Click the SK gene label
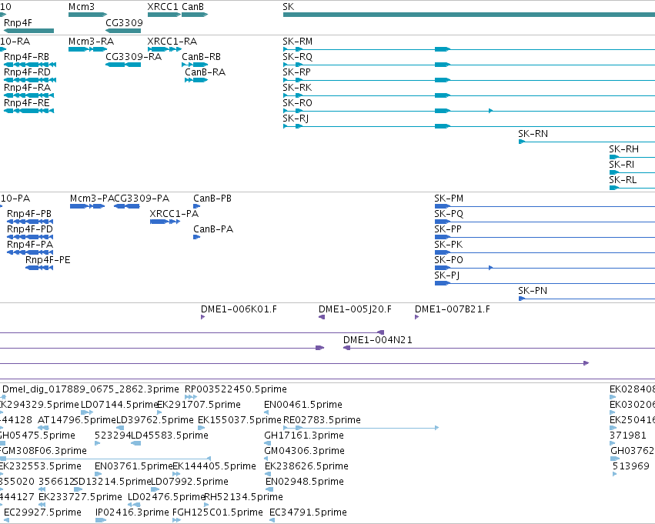Screen dimensions: 655x524 pyautogui.click(x=288, y=7)
